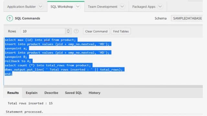Click the up-arrow icon beside SQL Commands

pos(10,18)
